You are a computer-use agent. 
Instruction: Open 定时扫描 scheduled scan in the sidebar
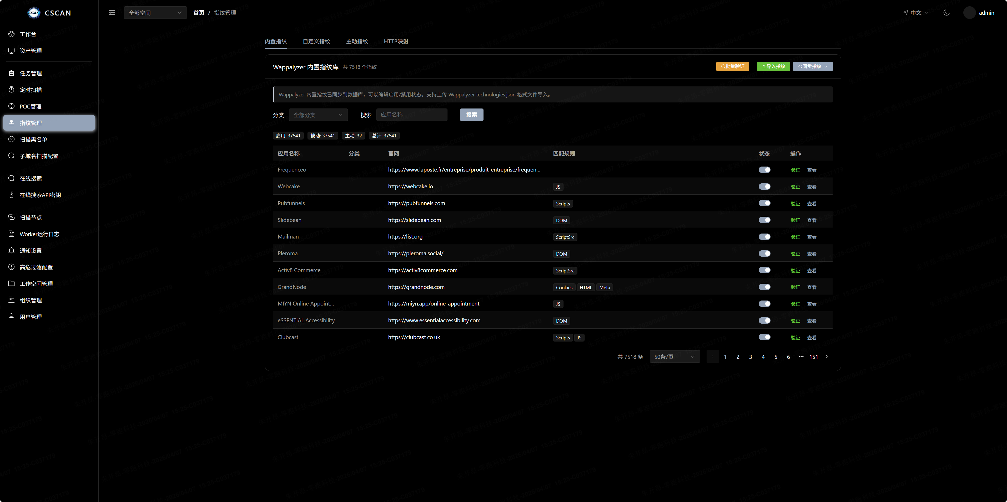(49, 90)
